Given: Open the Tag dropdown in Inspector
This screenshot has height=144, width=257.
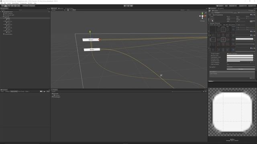Looking at the screenshot, I should point(223,12).
